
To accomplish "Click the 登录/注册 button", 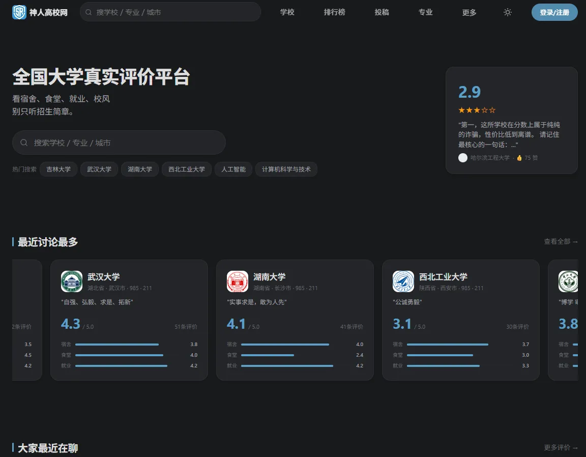I will click(x=554, y=12).
